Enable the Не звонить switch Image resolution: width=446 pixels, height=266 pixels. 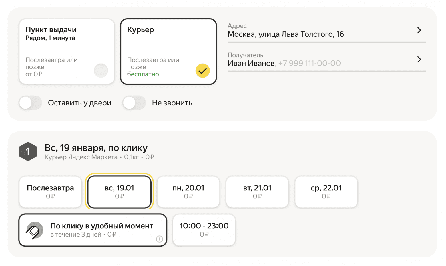coord(134,103)
